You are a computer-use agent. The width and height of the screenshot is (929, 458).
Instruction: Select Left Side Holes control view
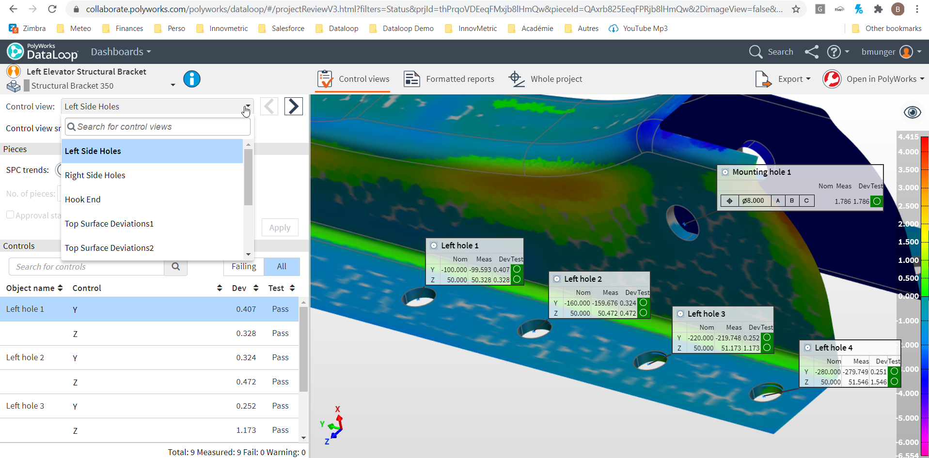coord(152,151)
